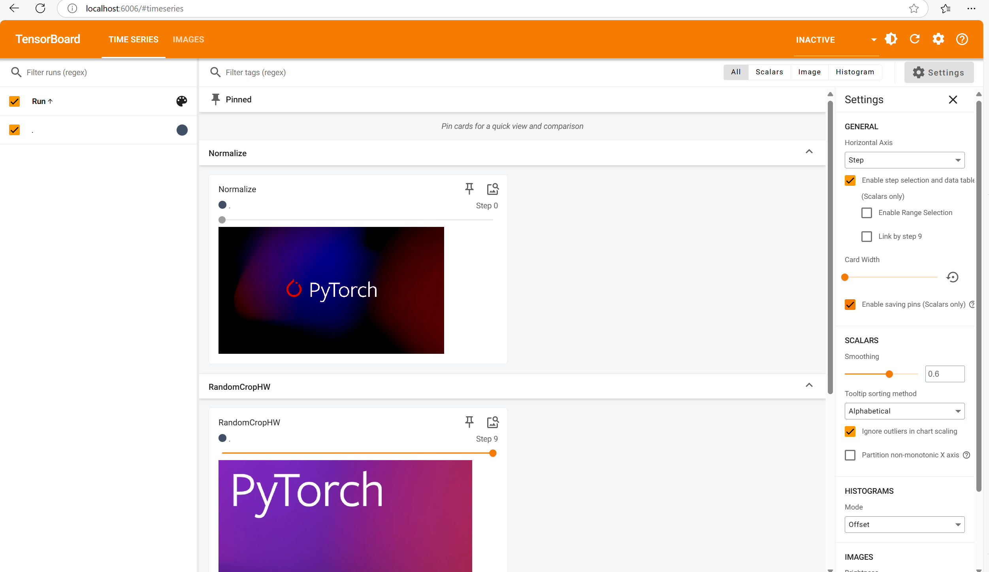Reset card width with the reset icon
Viewport: 989px width, 572px height.
point(952,277)
